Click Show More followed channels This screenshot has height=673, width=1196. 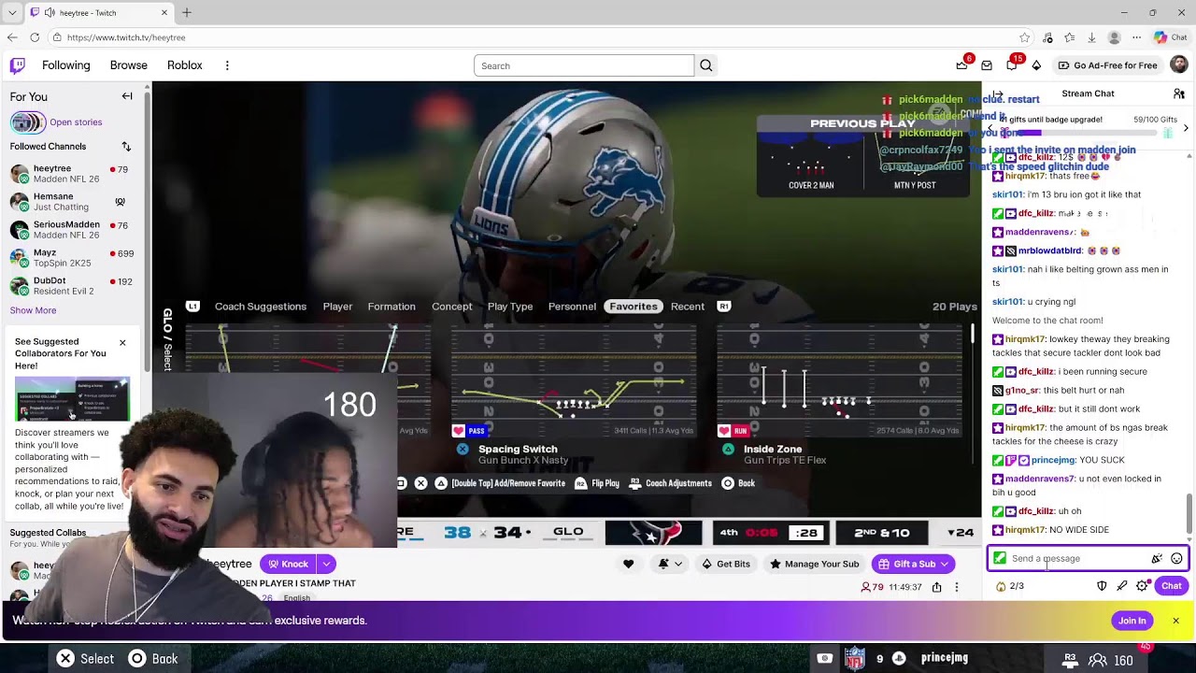coord(33,310)
